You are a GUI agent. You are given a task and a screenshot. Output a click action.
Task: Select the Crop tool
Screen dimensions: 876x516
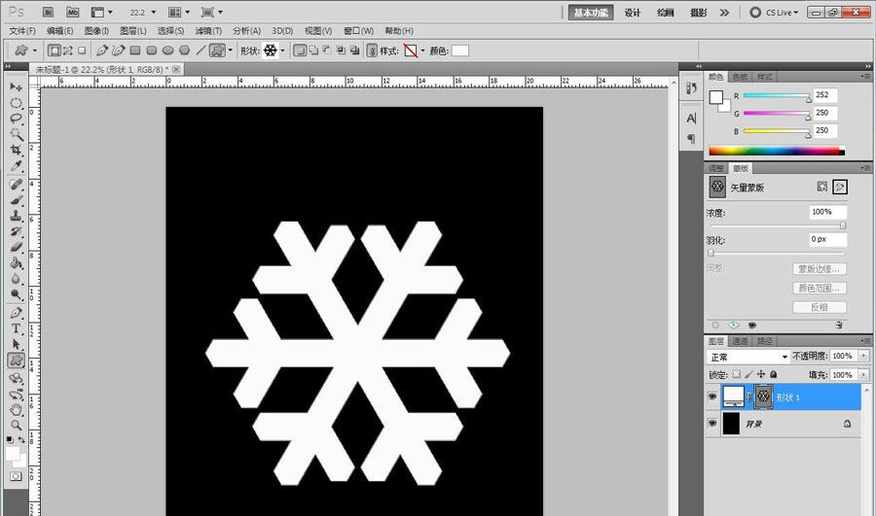(17, 151)
